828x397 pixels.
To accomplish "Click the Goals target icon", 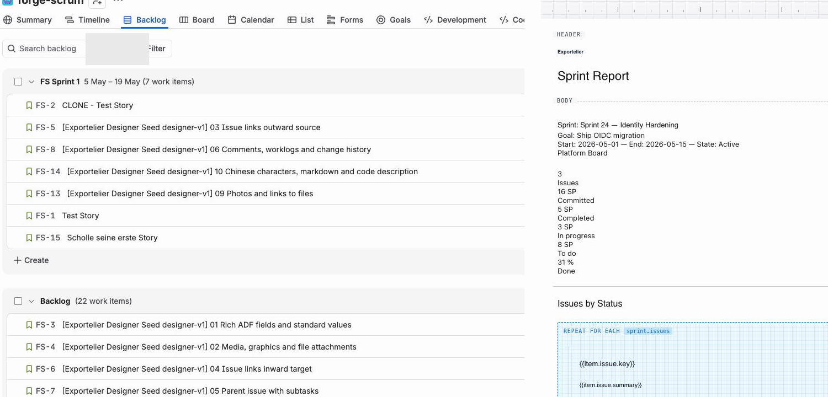I will click(x=381, y=20).
